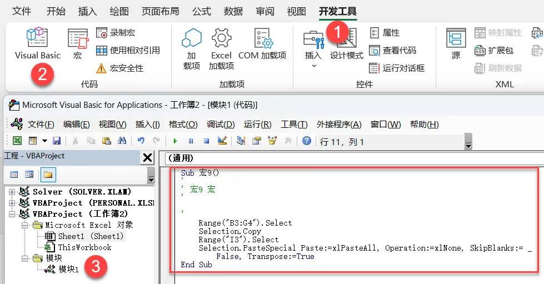
Task: Toggle folders view in the project panel
Action: (x=48, y=175)
